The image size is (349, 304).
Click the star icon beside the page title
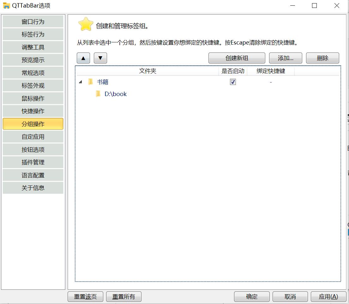85,24
